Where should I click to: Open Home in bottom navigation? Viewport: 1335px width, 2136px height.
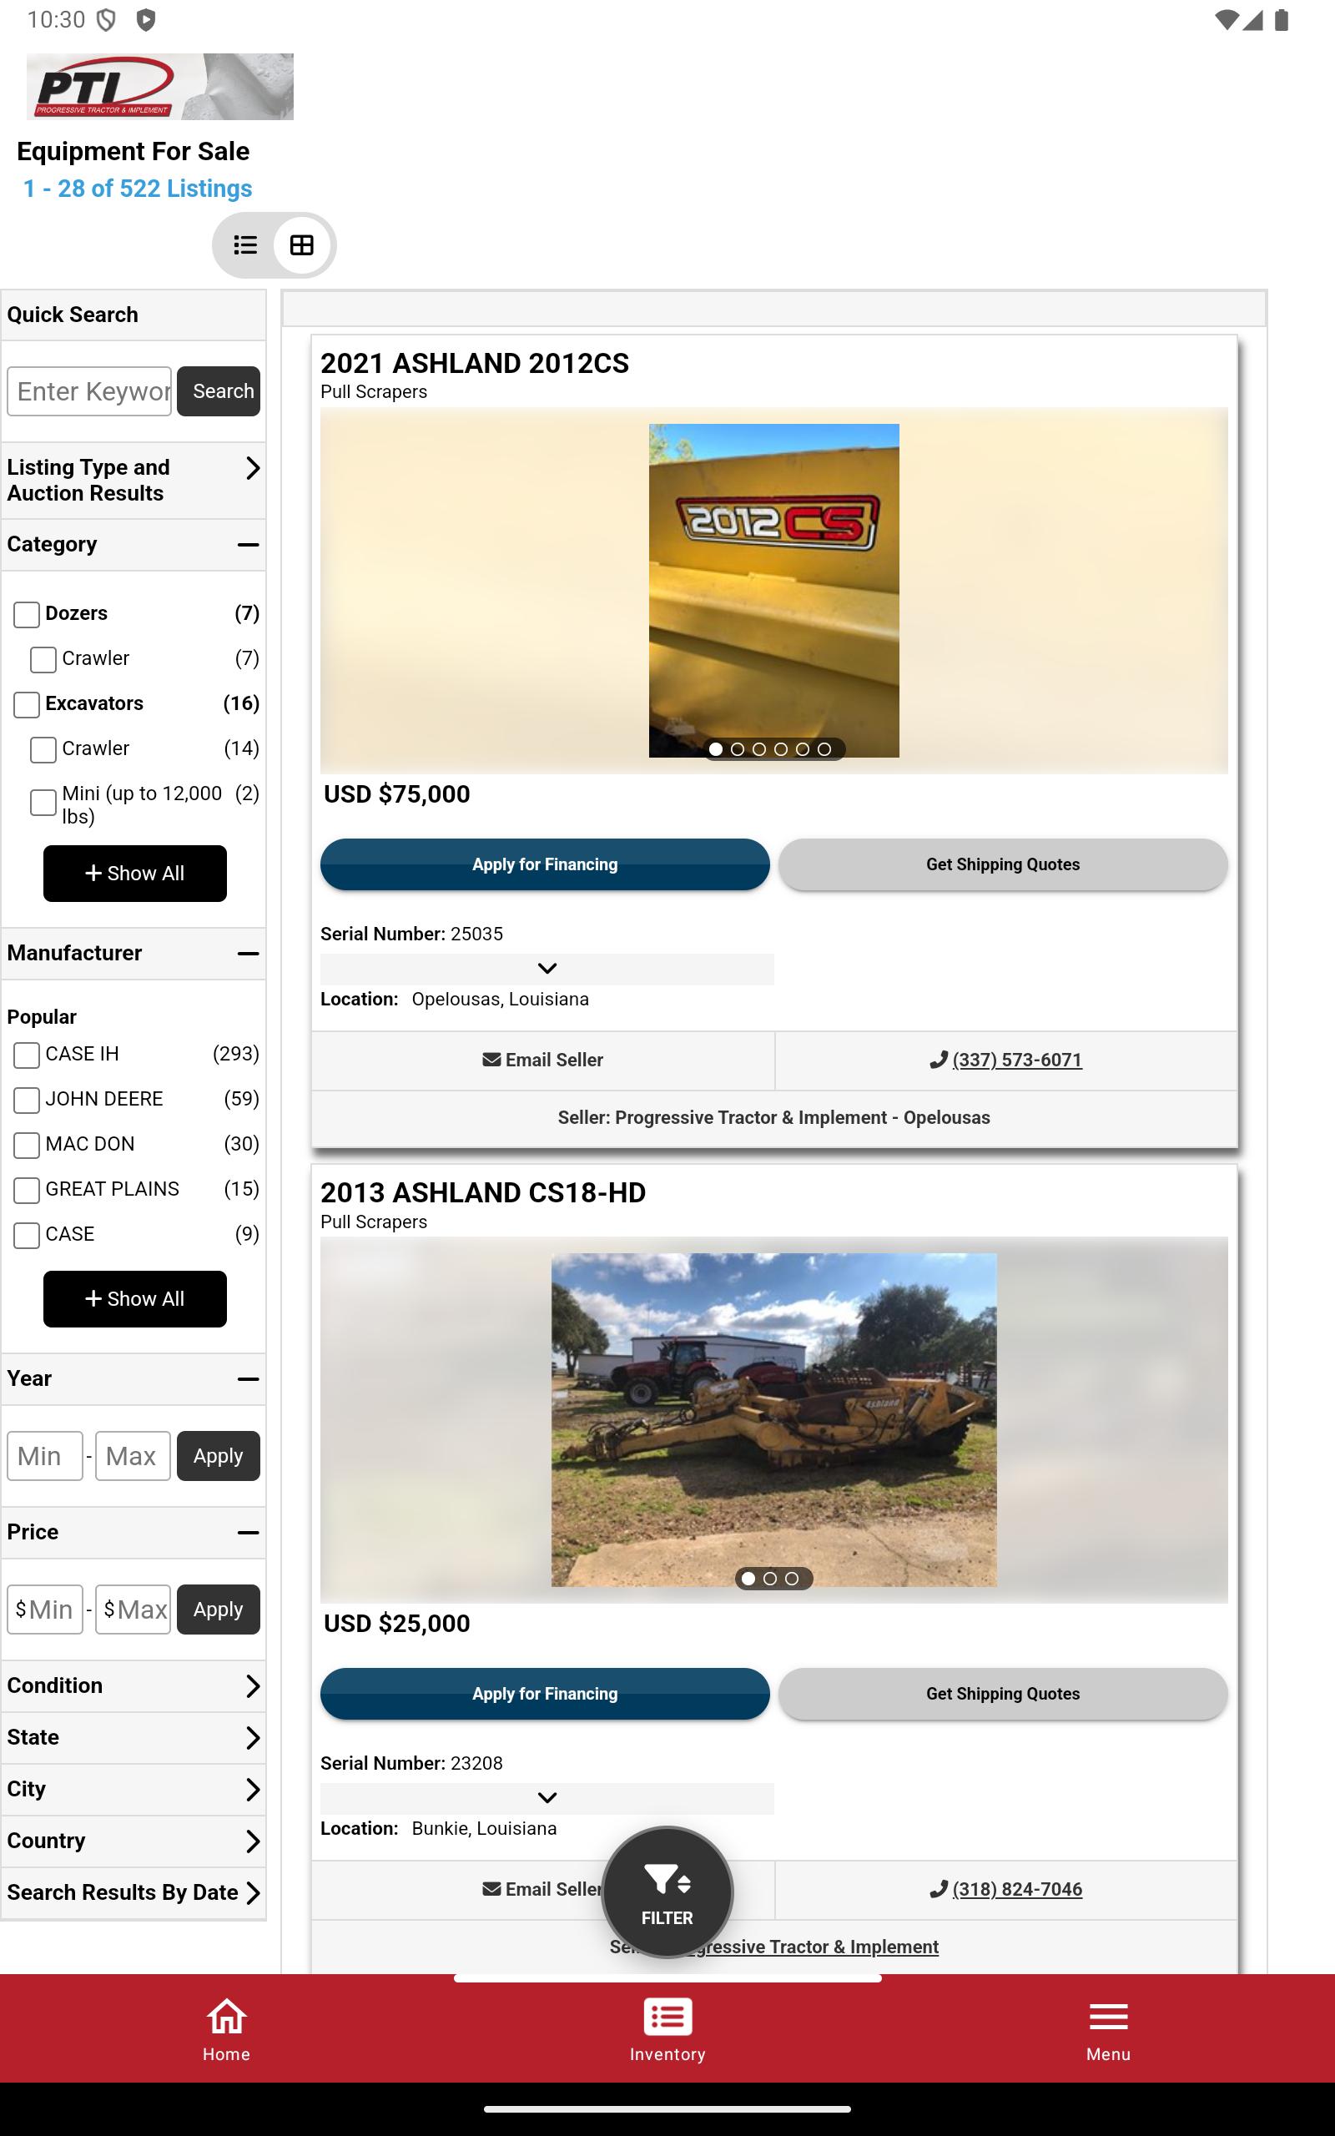pos(226,2029)
